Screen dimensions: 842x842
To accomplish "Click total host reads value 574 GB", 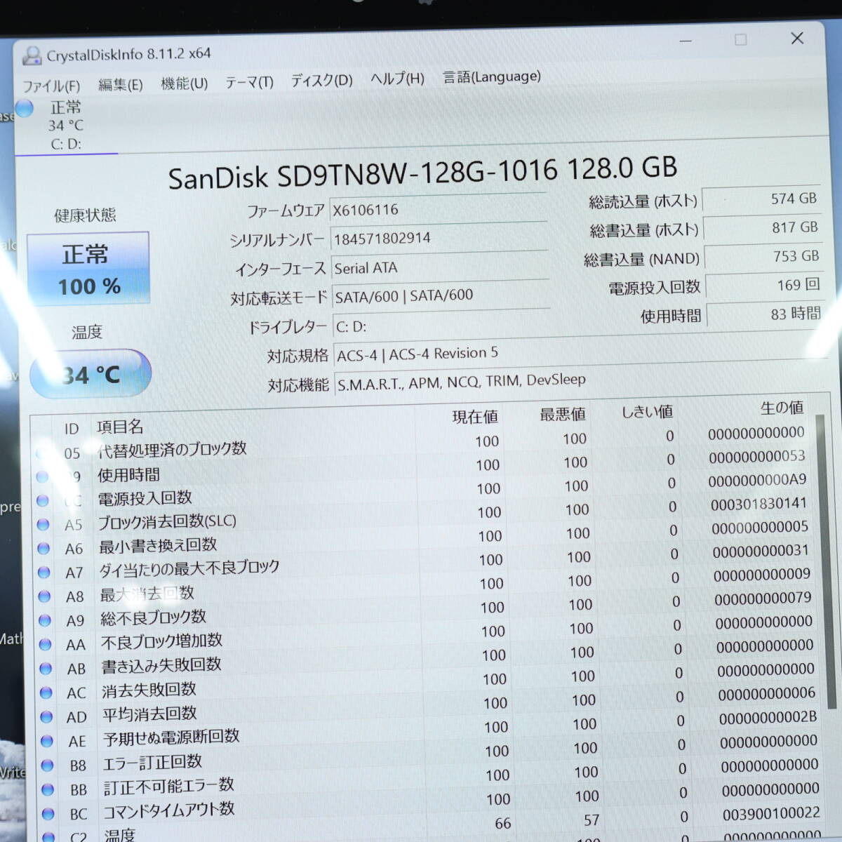I will tap(761, 199).
